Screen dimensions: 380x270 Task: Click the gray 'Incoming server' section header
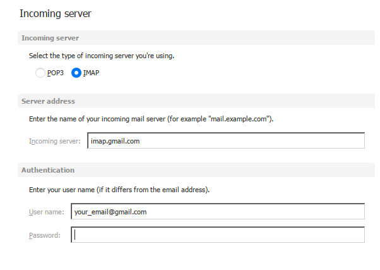[x=50, y=38]
